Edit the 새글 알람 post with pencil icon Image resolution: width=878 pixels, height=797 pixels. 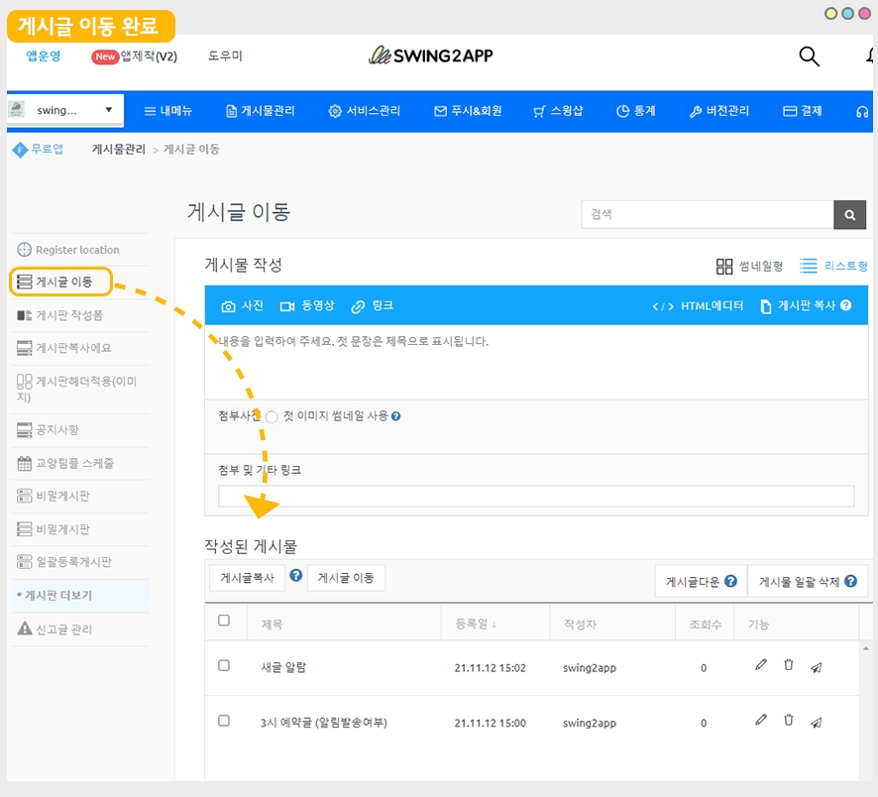pyautogui.click(x=760, y=666)
